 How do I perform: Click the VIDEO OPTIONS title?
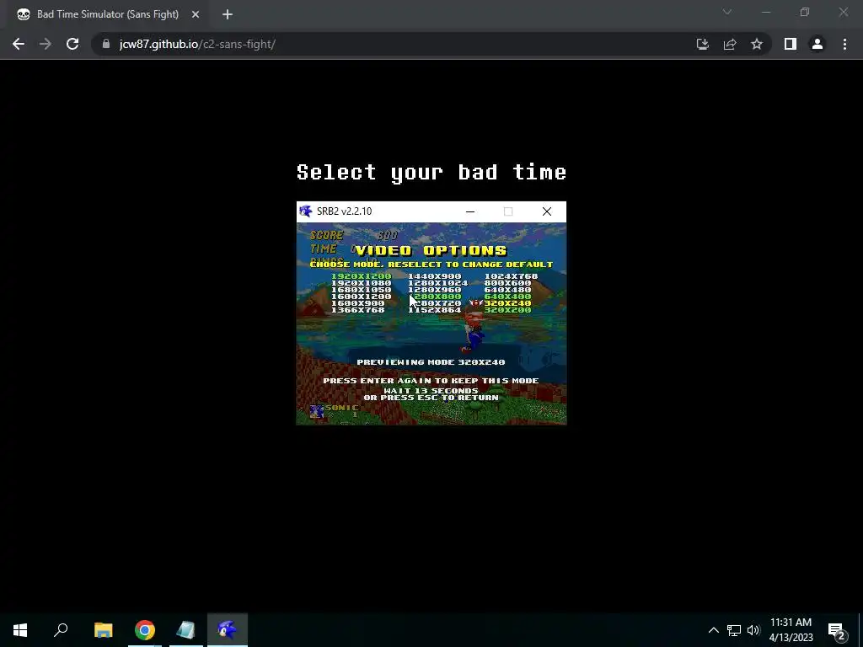pos(431,251)
